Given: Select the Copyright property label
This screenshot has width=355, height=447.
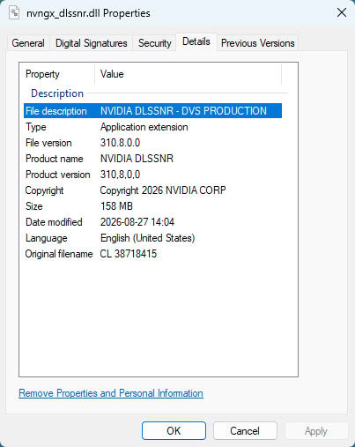Looking at the screenshot, I should pyautogui.click(x=44, y=190).
